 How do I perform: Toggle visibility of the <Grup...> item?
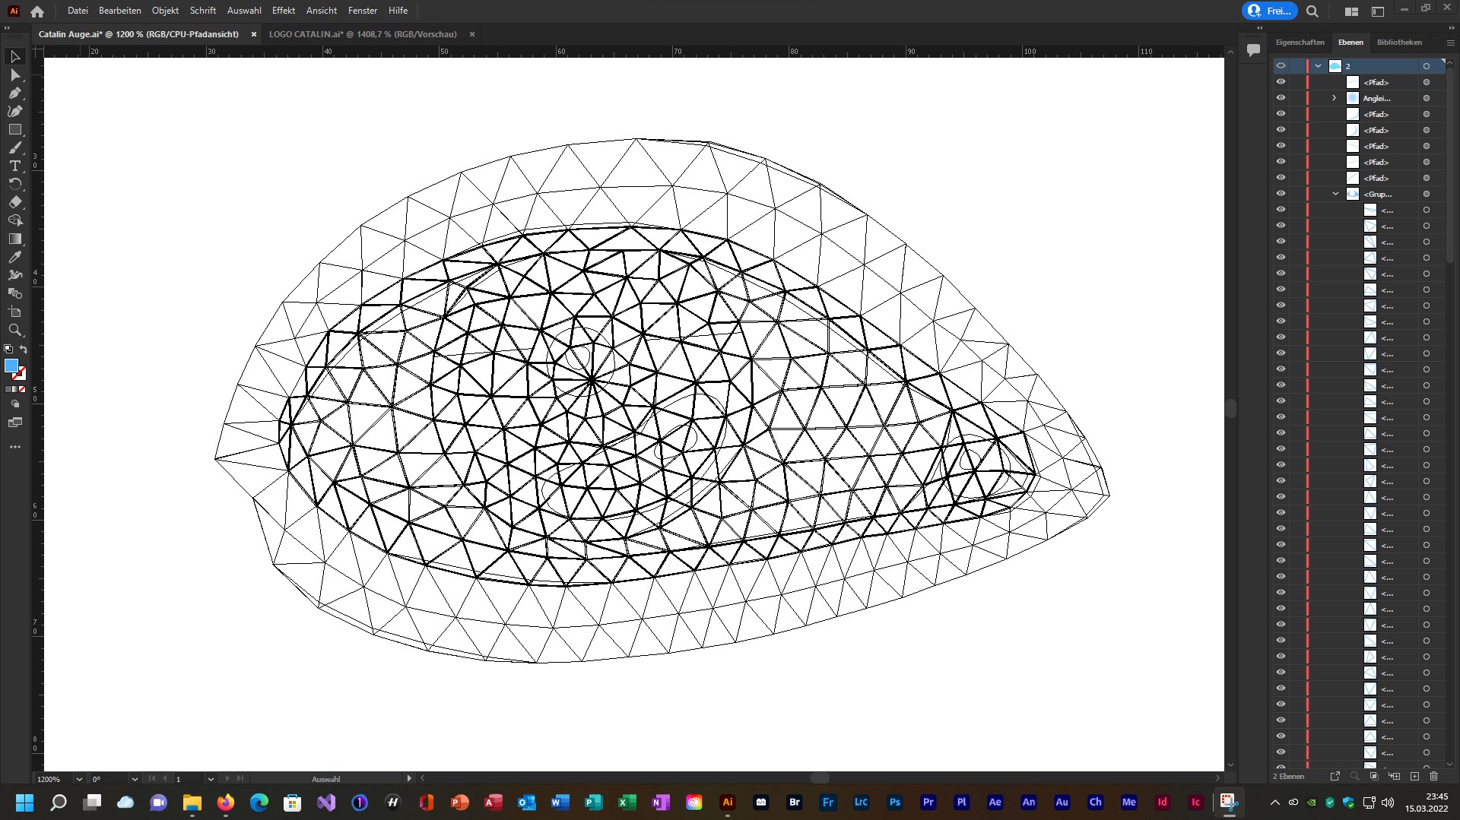pos(1281,194)
